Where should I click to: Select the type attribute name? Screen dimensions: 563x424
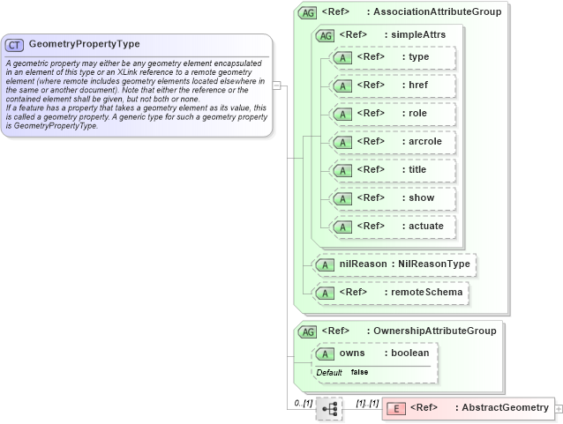click(418, 57)
